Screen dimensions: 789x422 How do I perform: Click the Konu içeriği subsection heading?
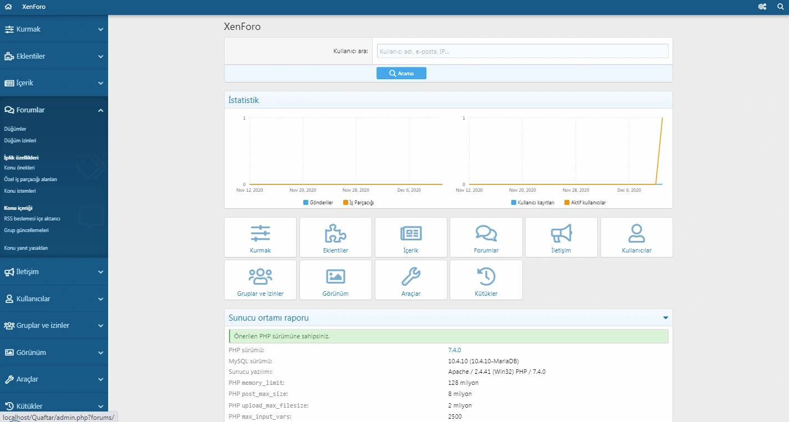pyautogui.click(x=18, y=208)
